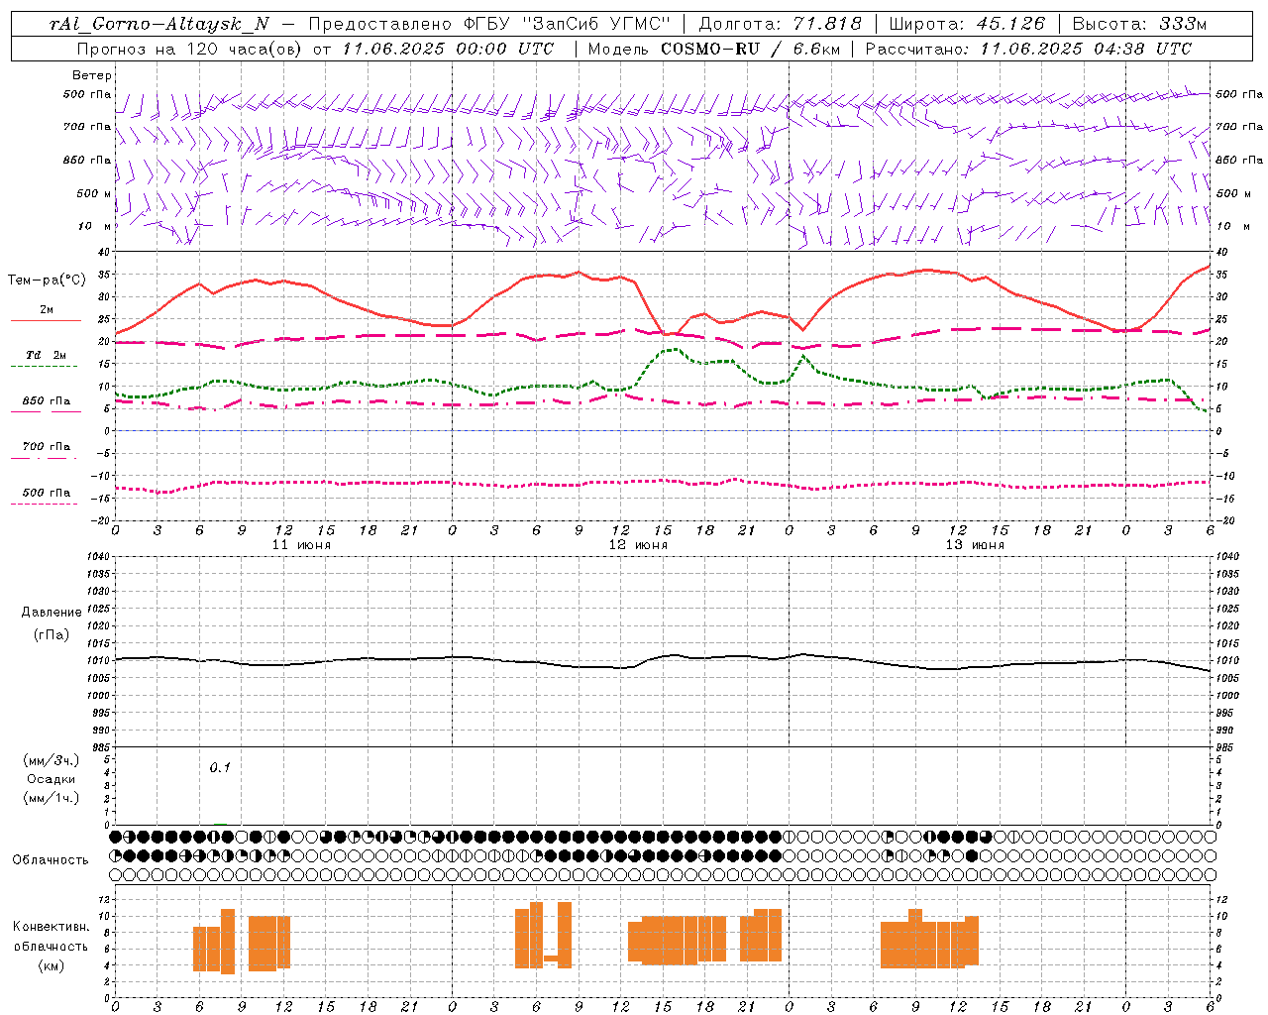Click the 13 июня date label

[975, 545]
